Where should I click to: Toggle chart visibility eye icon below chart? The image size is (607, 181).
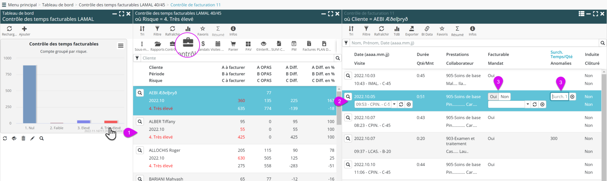(14, 138)
